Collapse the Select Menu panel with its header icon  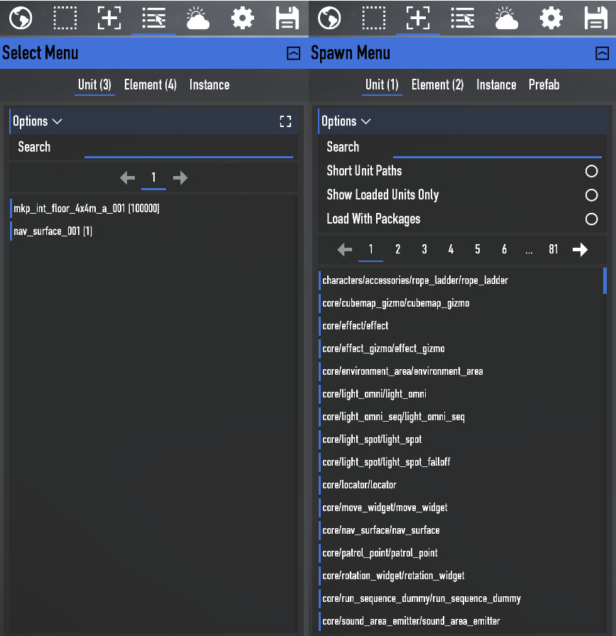(x=294, y=53)
